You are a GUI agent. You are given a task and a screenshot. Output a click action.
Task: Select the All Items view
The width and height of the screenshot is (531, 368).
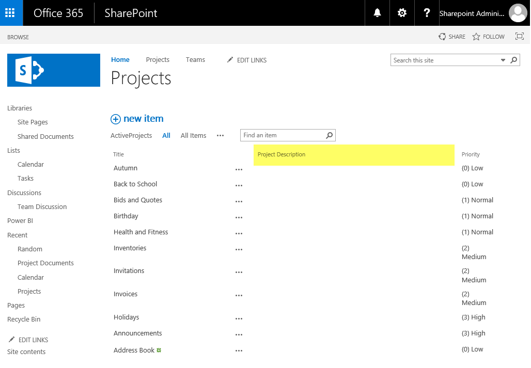tap(193, 135)
